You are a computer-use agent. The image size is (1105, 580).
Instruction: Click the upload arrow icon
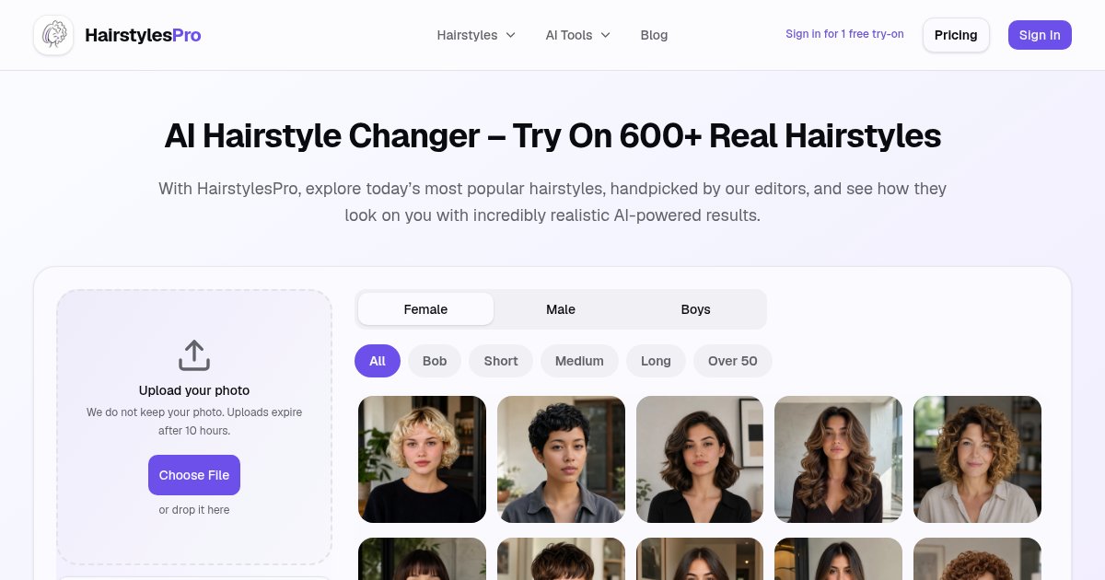(194, 355)
